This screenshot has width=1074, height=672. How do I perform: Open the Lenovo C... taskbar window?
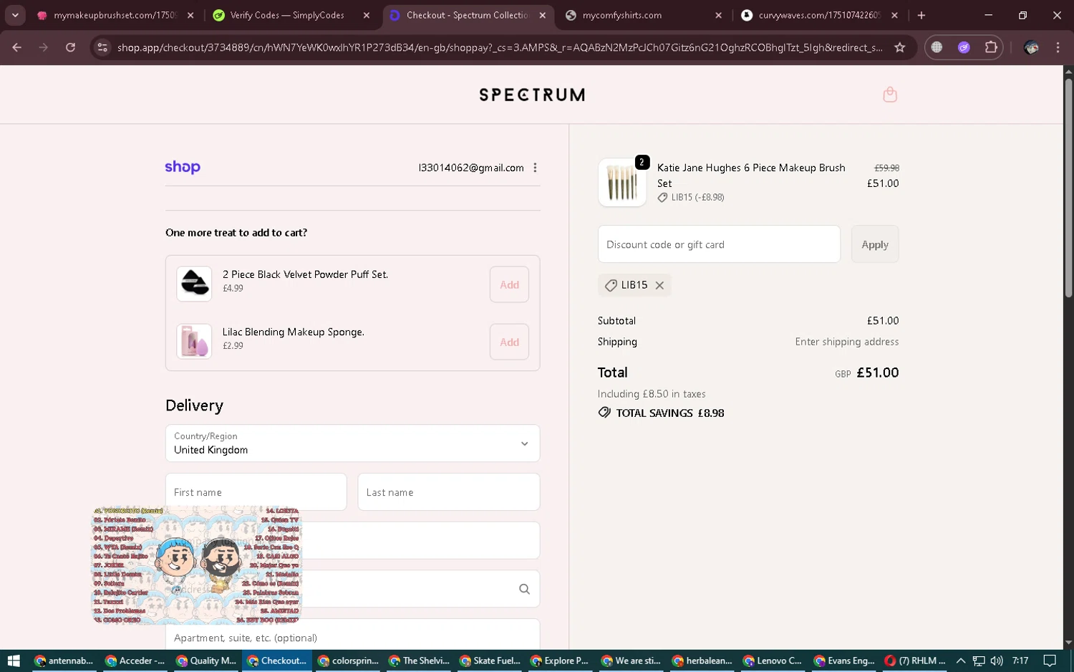[x=773, y=661]
